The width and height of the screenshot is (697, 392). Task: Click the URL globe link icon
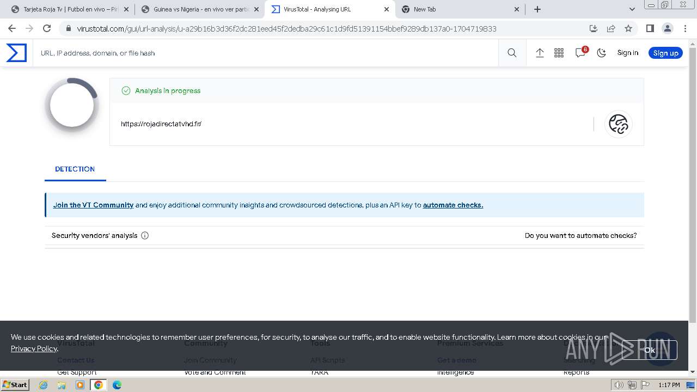pyautogui.click(x=619, y=124)
